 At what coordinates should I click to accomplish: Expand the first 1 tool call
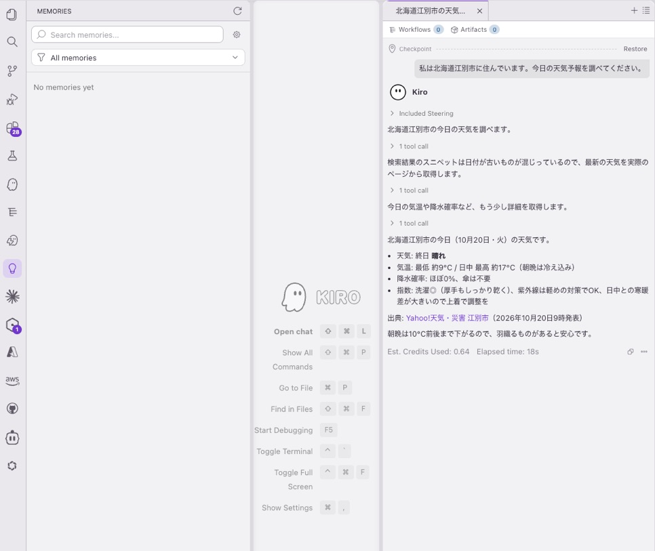pos(409,146)
